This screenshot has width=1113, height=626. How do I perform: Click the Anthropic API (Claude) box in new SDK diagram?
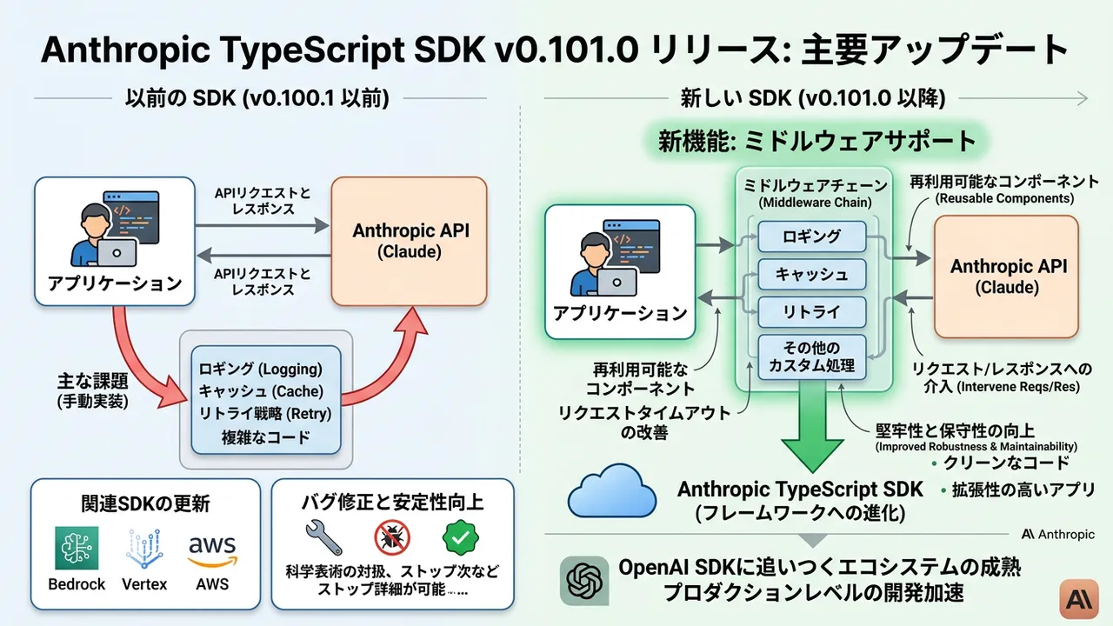coord(1007,276)
